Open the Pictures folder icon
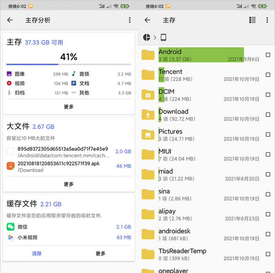This screenshot has width=275, height=273. pyautogui.click(x=148, y=135)
